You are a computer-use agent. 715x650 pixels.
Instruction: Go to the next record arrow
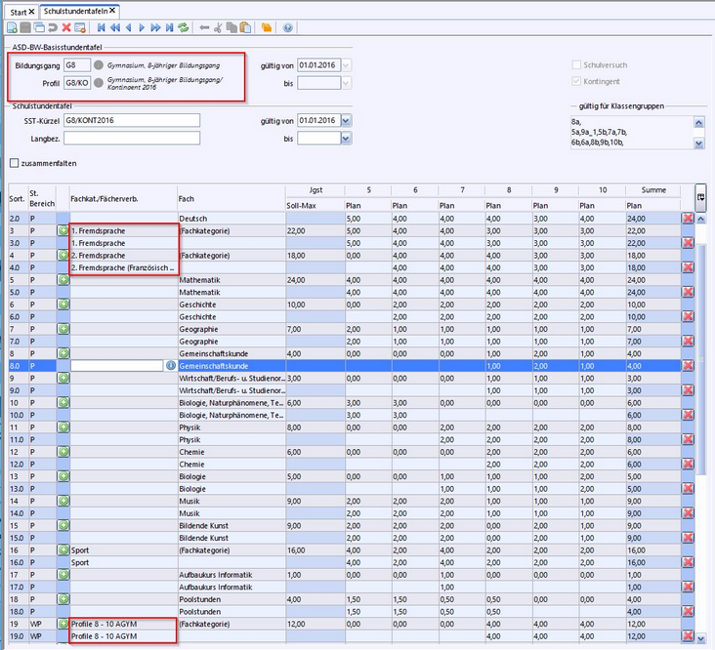click(x=143, y=27)
